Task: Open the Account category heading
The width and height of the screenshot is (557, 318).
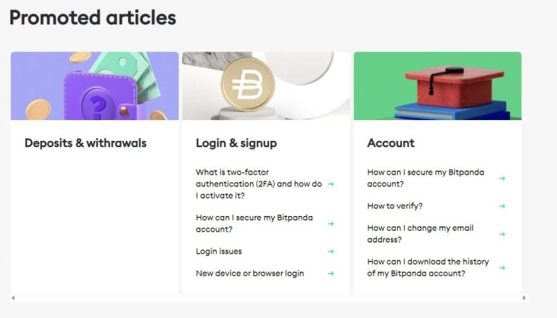Action: coord(391,143)
